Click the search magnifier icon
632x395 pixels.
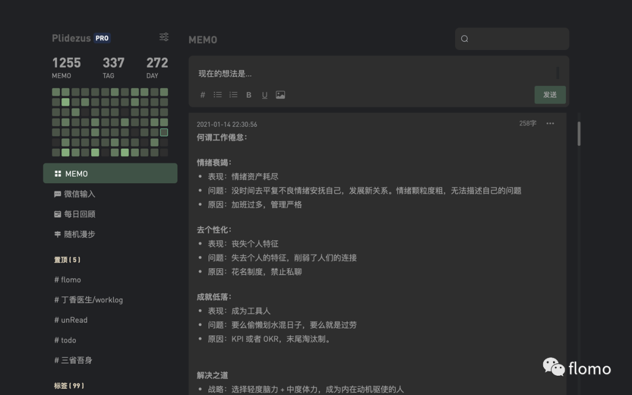coord(464,39)
